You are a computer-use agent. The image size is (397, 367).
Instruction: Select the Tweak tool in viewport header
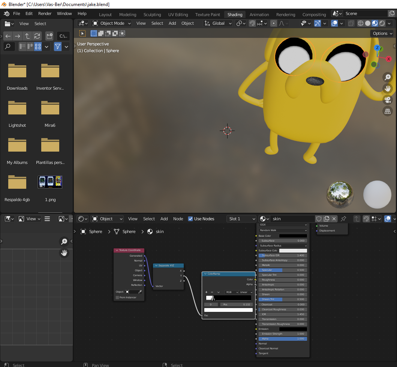click(x=82, y=33)
